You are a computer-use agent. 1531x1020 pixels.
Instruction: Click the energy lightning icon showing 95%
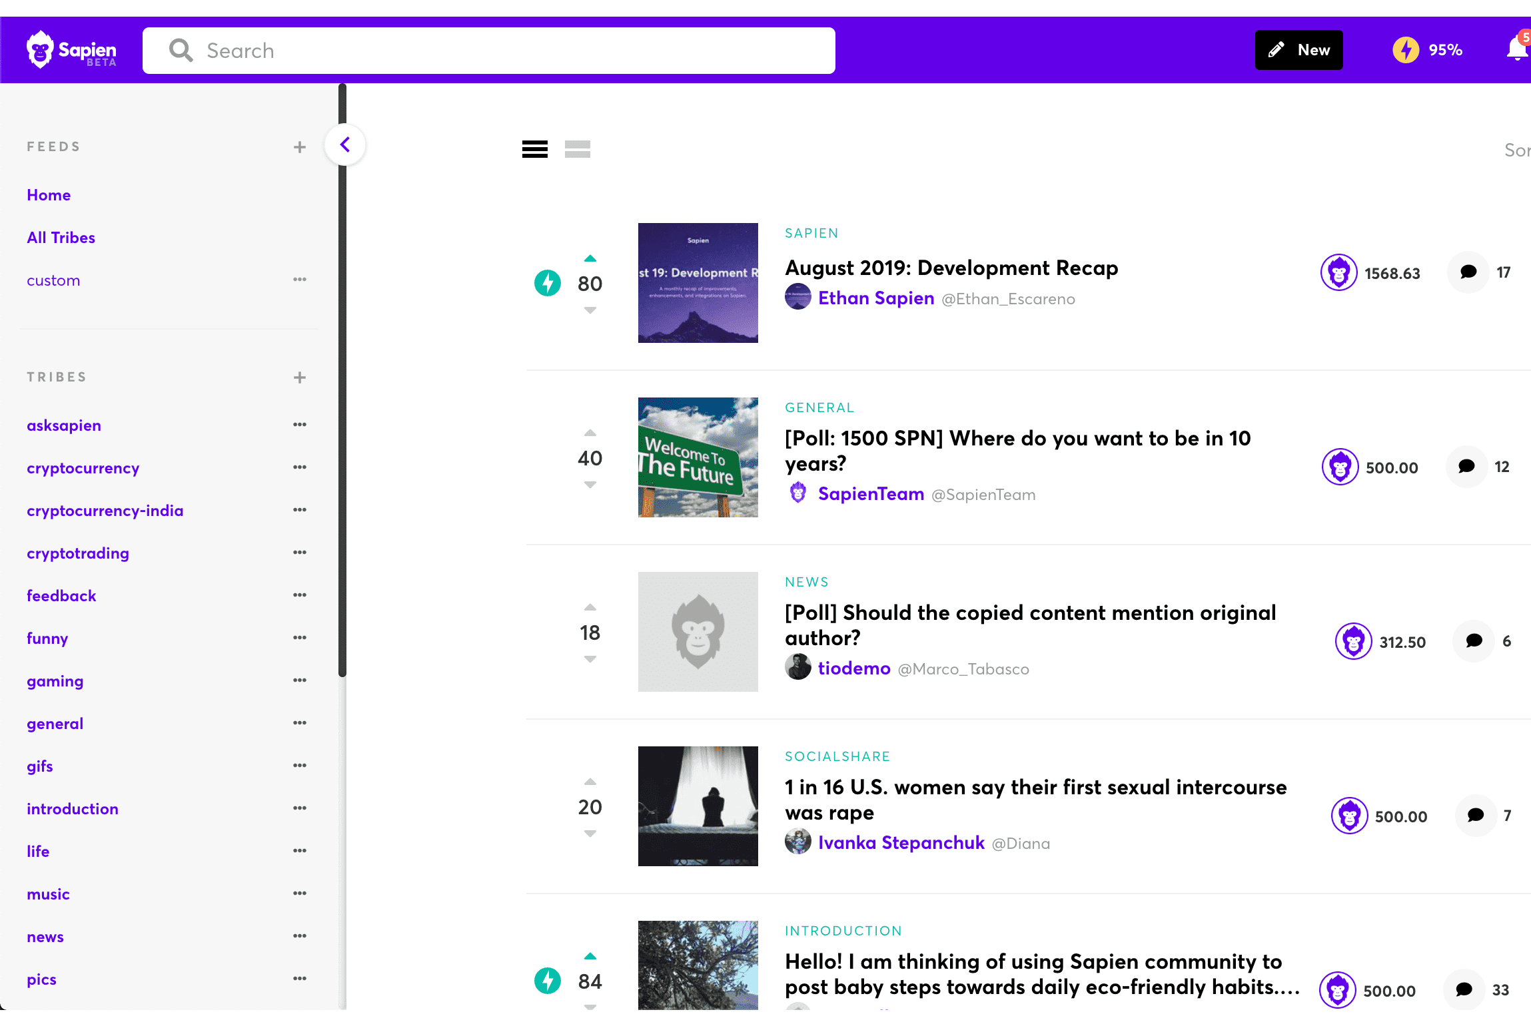tap(1406, 49)
